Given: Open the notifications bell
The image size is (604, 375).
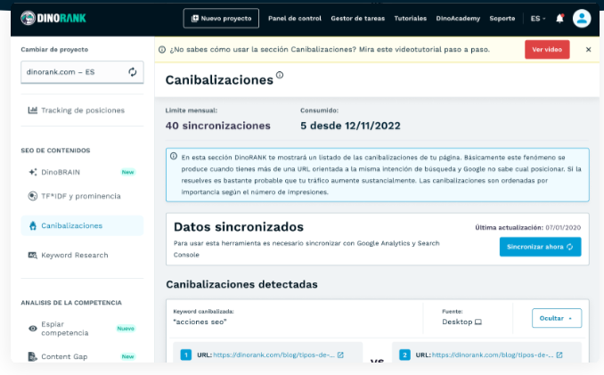Looking at the screenshot, I should point(559,18).
